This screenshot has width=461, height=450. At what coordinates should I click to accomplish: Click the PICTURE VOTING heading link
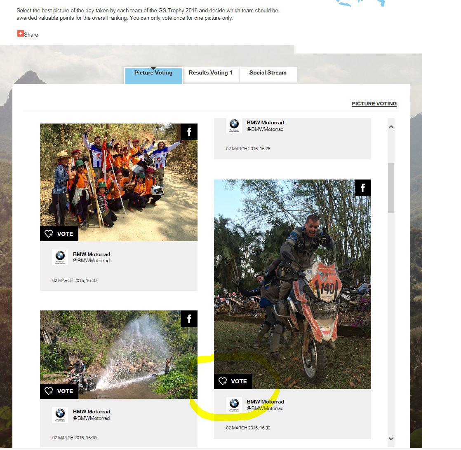point(374,104)
